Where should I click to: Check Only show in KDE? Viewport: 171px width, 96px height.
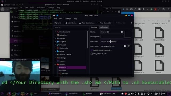pyautogui.click(x=92, y=54)
